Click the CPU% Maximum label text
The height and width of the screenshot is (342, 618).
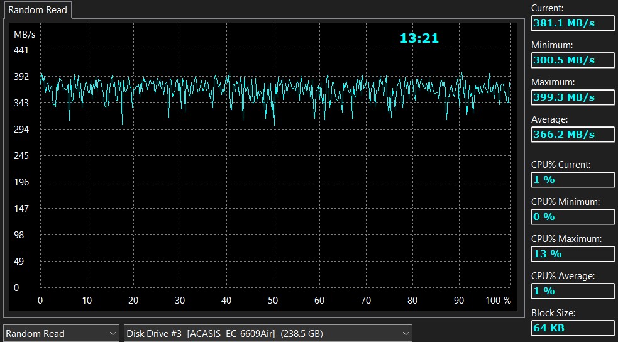tap(566, 239)
